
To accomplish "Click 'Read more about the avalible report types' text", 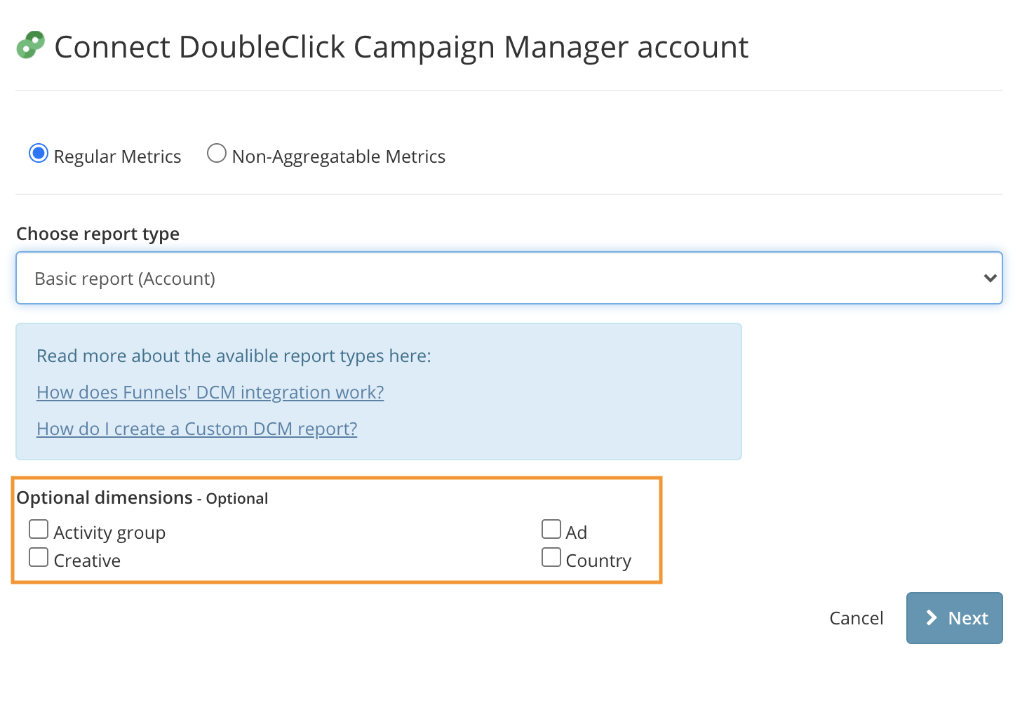I will (x=234, y=356).
